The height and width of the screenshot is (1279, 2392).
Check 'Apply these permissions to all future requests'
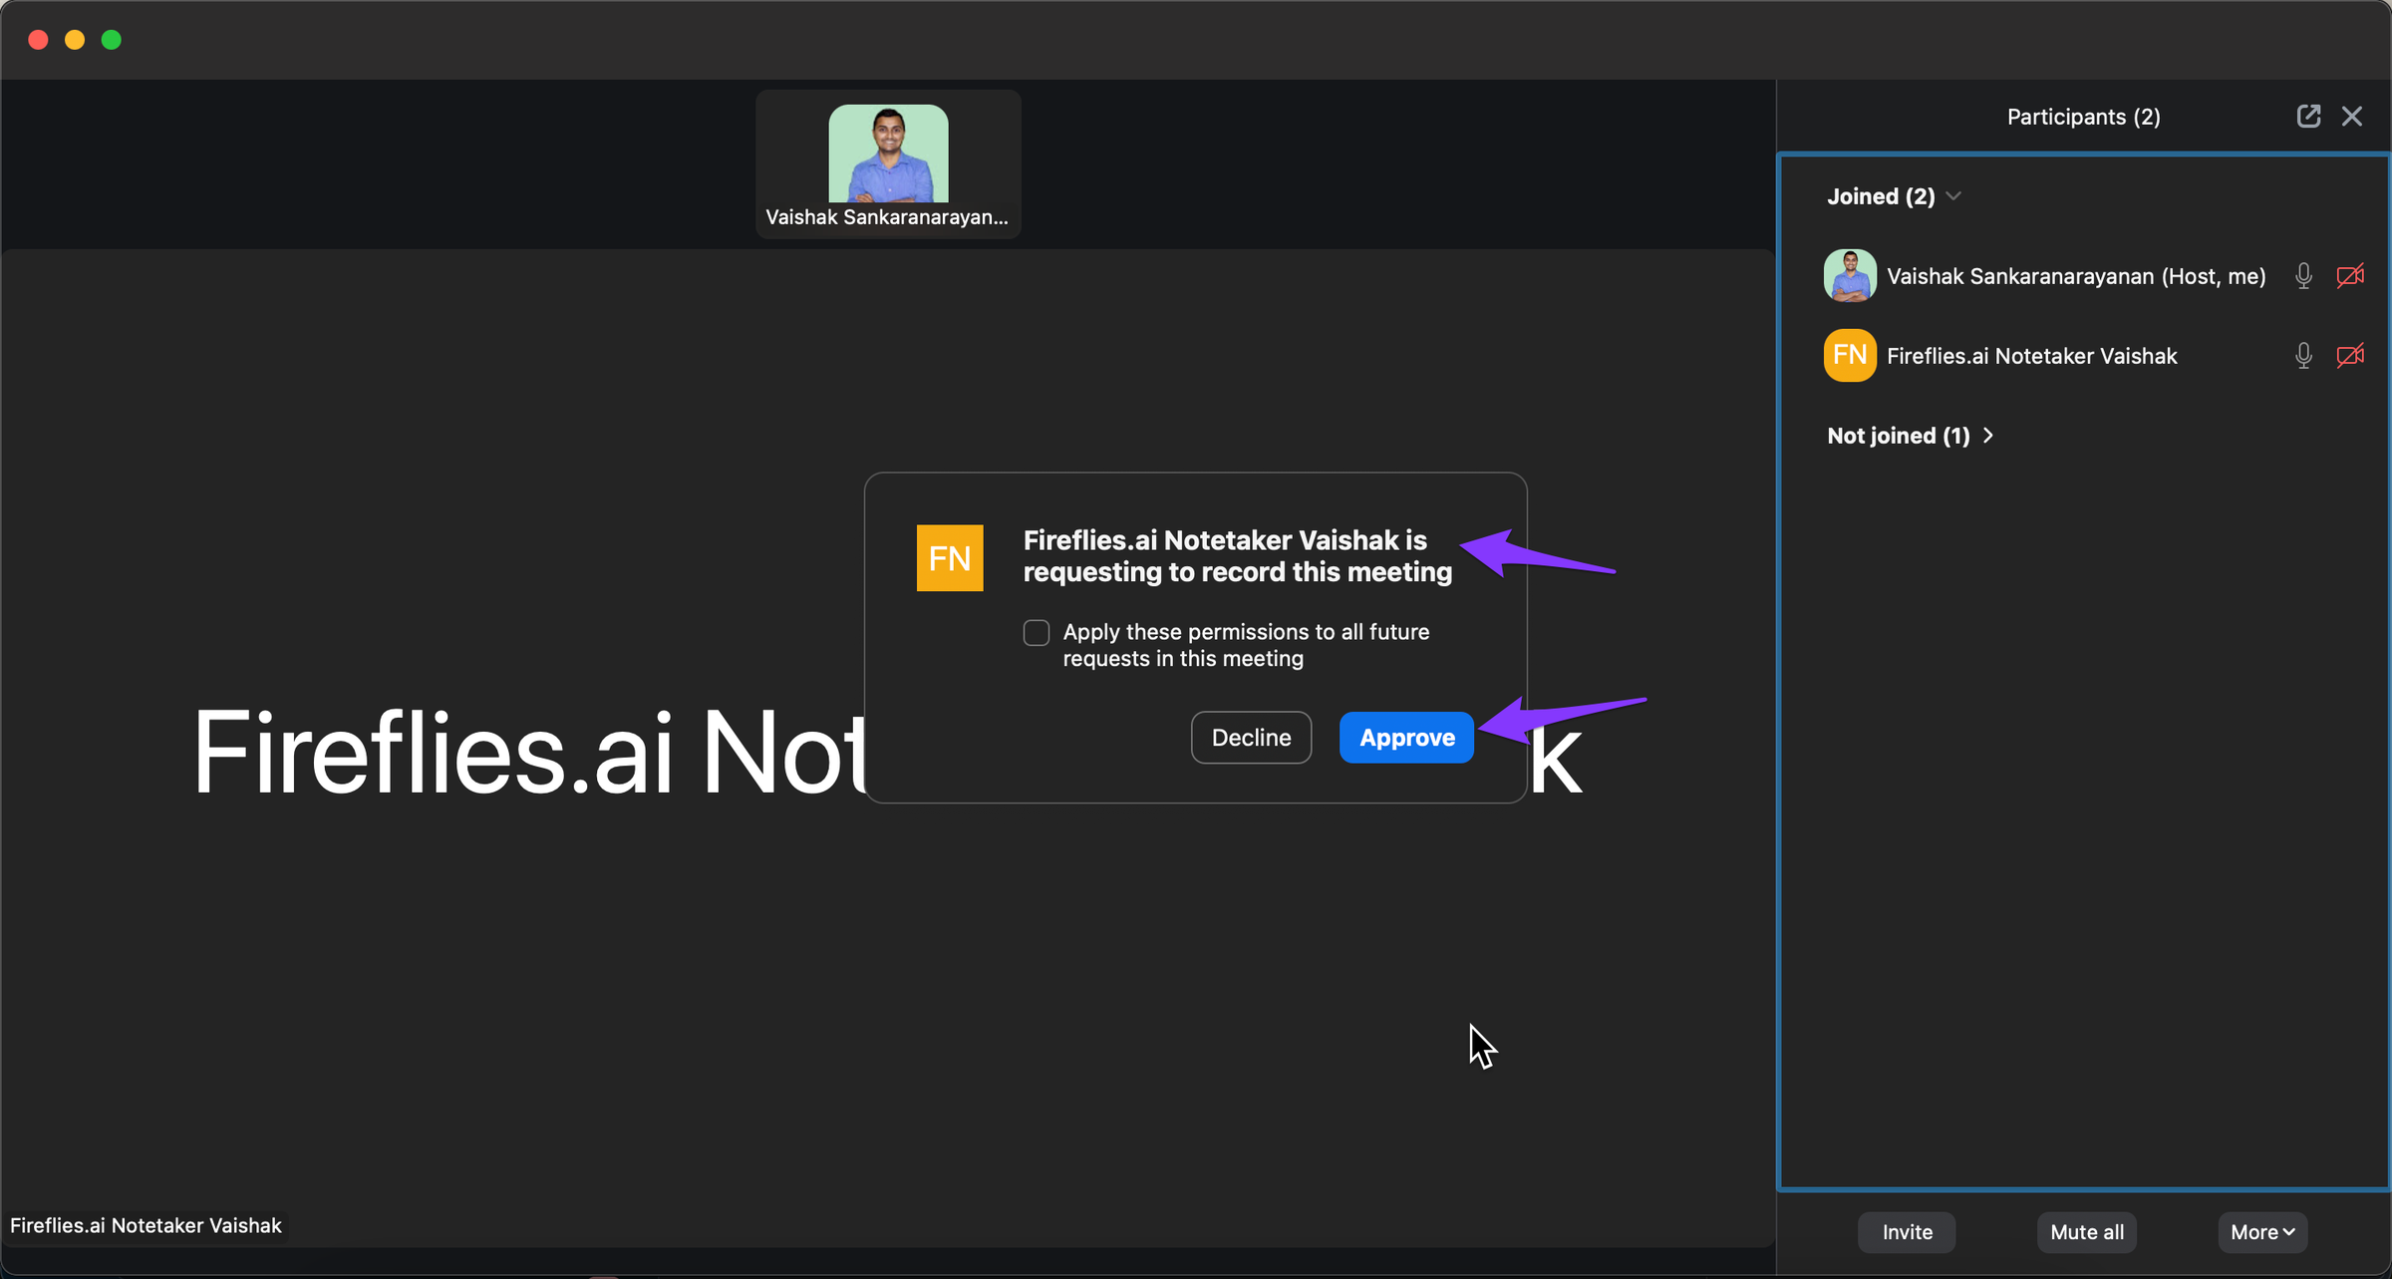[x=1036, y=632]
